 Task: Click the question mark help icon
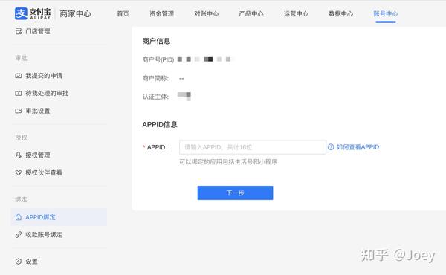(331, 147)
